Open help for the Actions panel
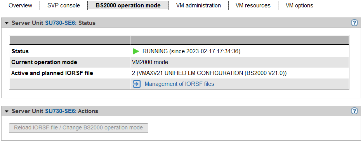 (x=354, y=111)
